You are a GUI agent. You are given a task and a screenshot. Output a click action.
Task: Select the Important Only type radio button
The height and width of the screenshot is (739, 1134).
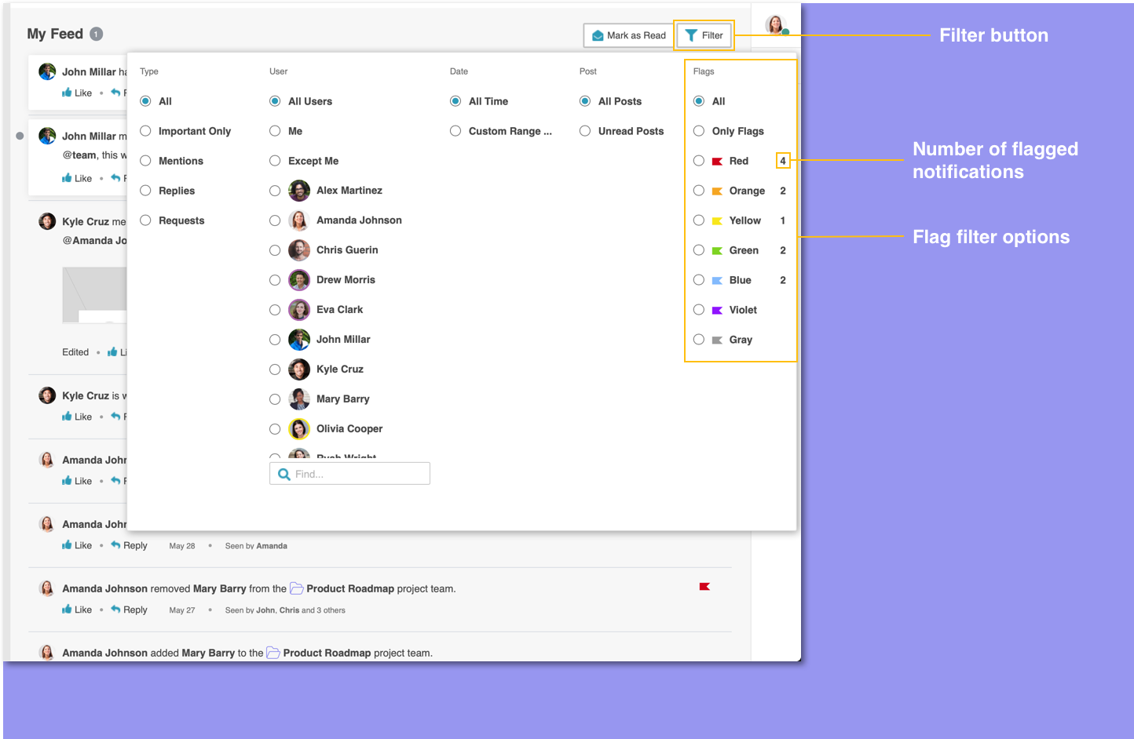pyautogui.click(x=146, y=131)
